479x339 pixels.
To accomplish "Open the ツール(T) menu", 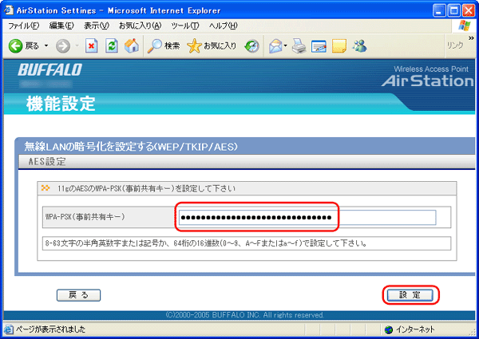I will click(185, 26).
